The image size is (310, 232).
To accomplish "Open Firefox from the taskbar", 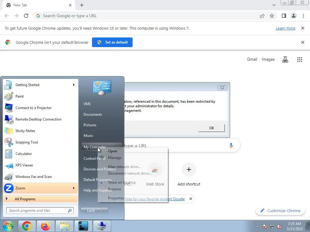I will (45, 226).
